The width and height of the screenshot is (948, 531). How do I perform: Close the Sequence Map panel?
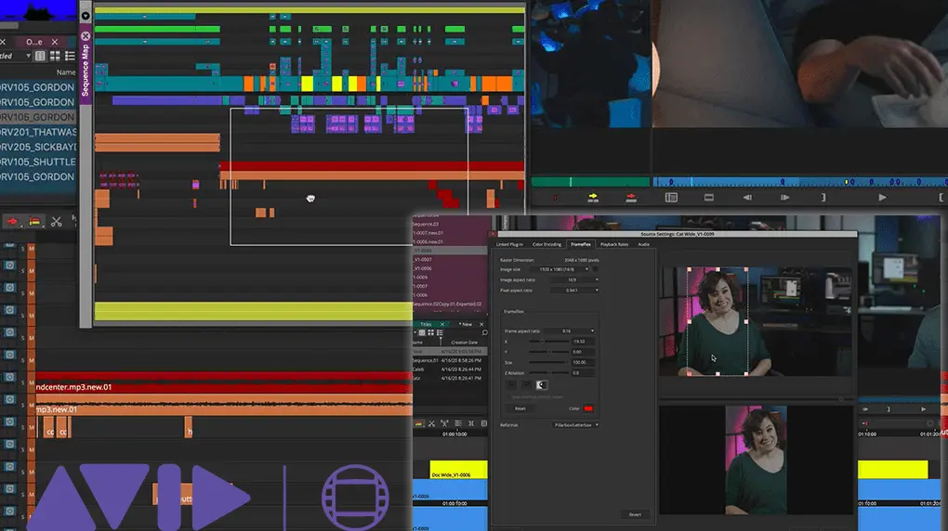86,36
